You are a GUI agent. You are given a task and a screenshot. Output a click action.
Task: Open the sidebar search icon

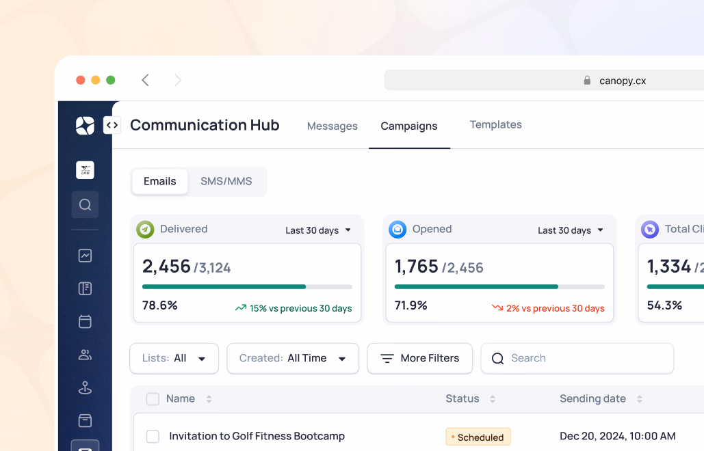click(85, 205)
